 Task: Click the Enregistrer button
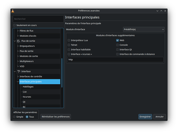pos(145,117)
